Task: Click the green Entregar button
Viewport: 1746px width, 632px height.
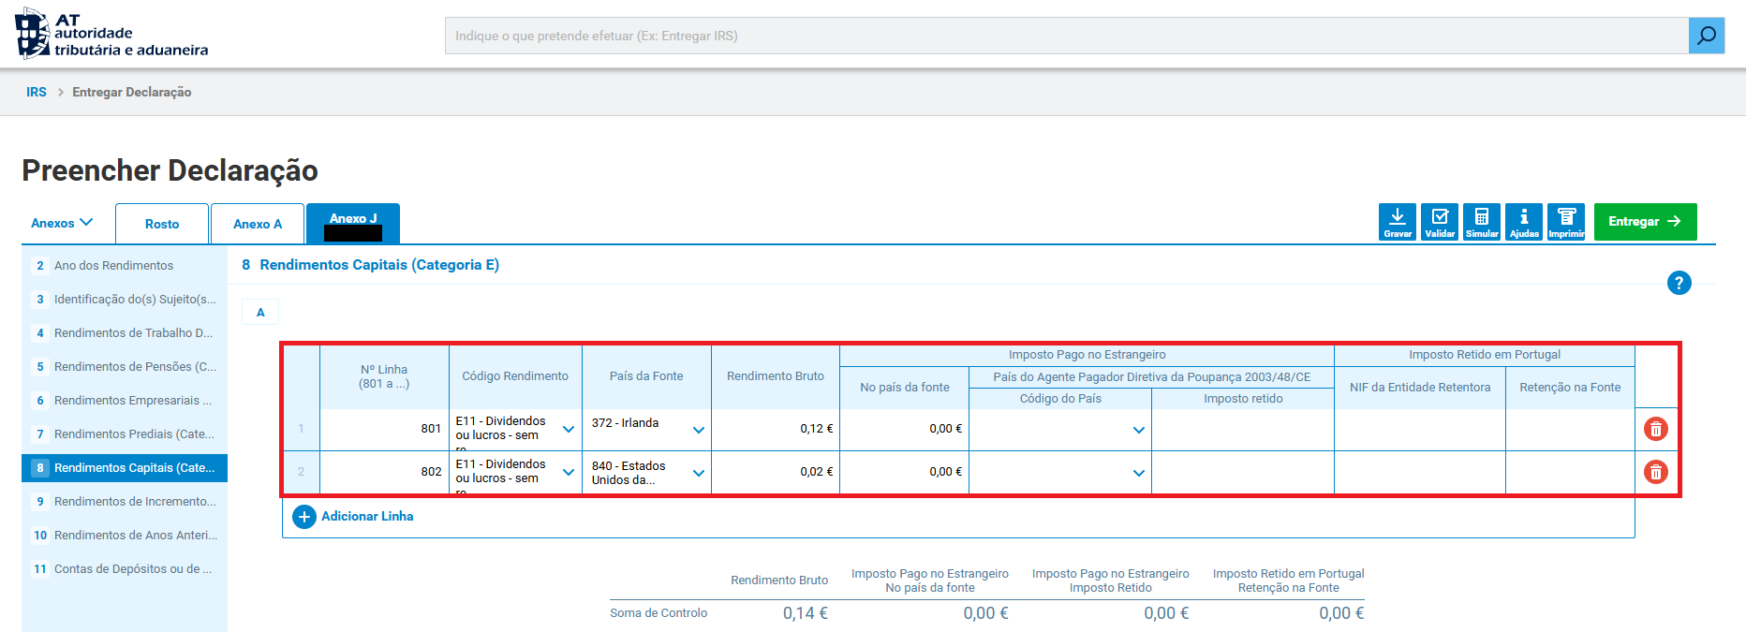Action: point(1646,222)
